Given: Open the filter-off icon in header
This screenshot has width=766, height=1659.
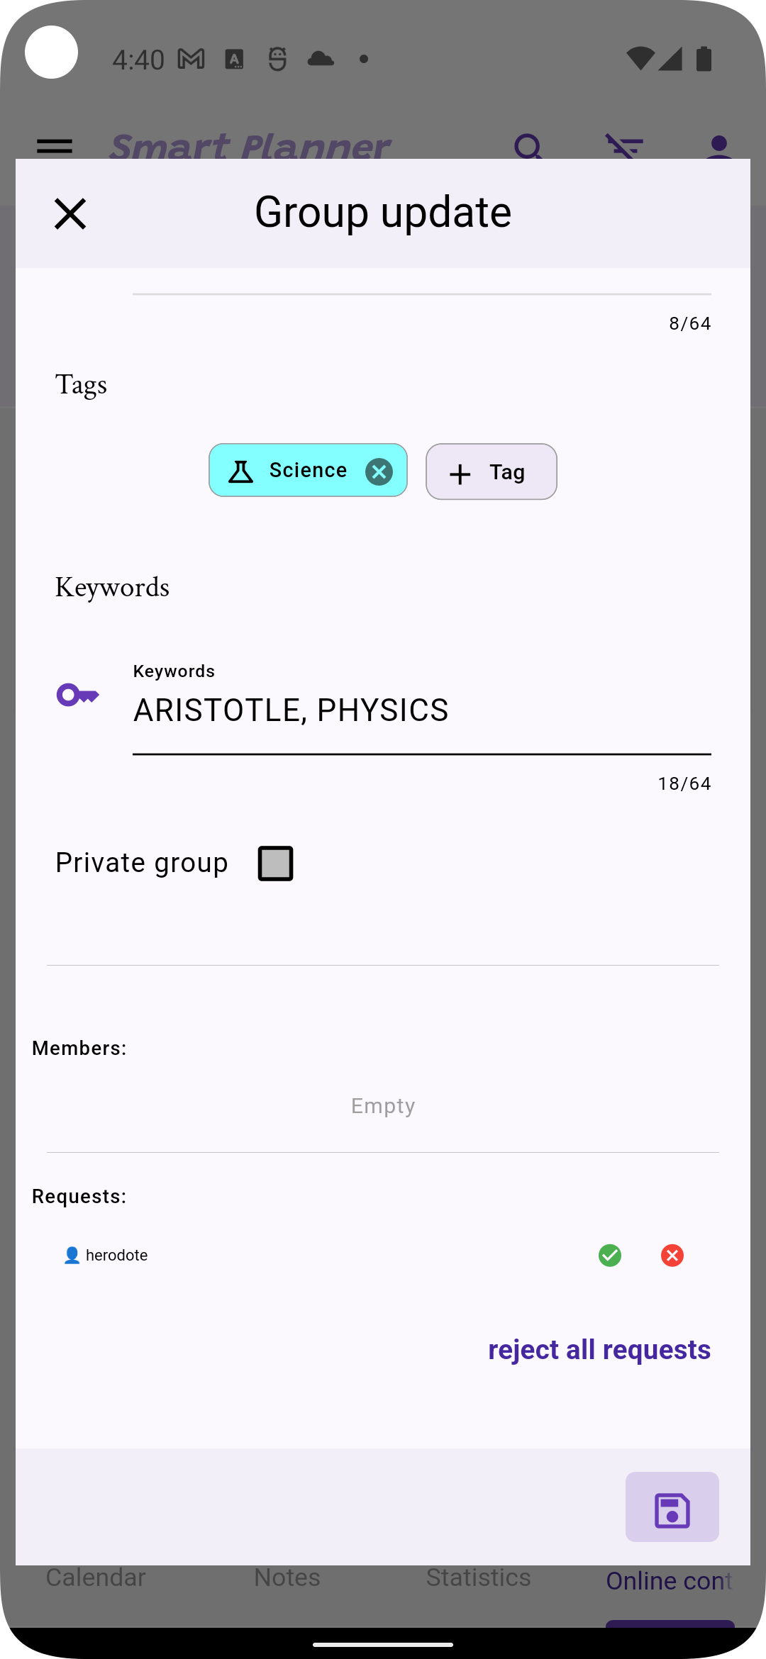Looking at the screenshot, I should click(x=624, y=147).
